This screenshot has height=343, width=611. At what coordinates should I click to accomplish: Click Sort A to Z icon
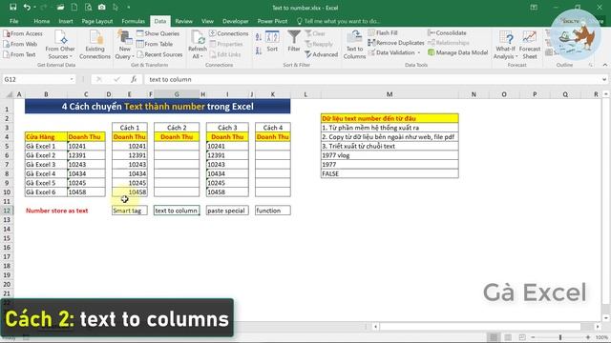click(x=259, y=37)
